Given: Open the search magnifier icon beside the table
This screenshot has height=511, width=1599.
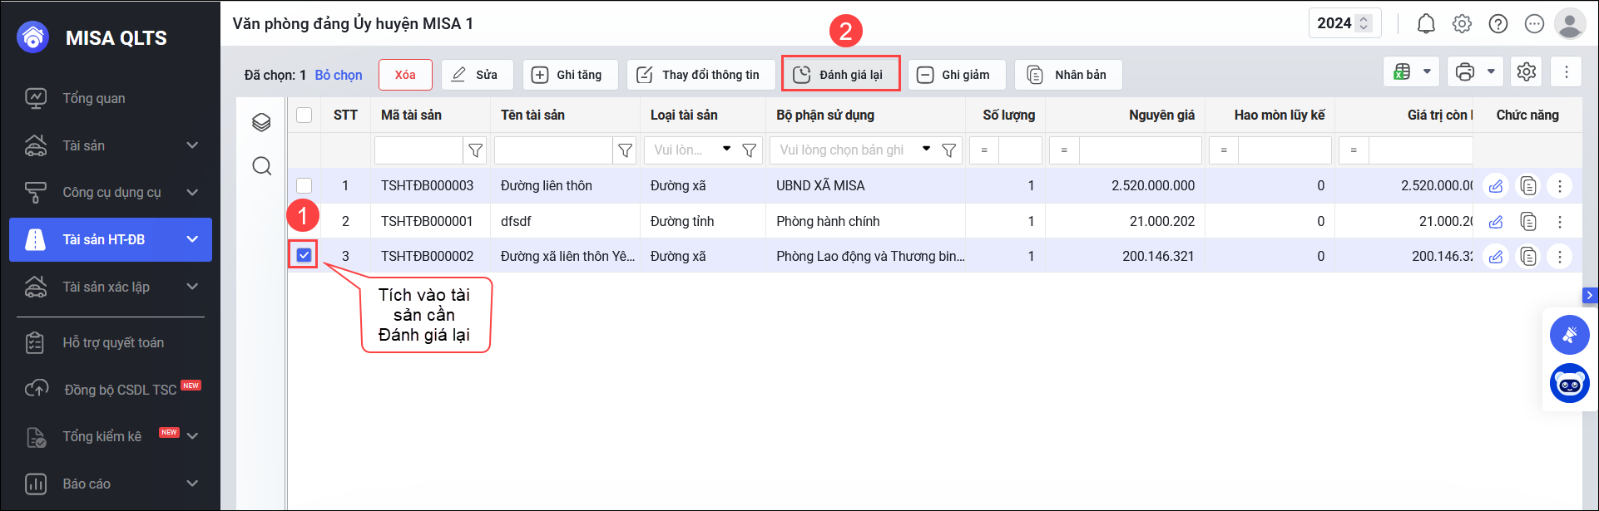Looking at the screenshot, I should 261,166.
